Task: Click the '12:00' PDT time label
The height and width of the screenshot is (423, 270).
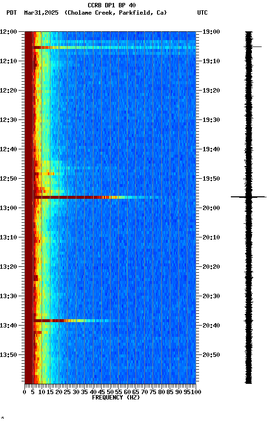Action: pyautogui.click(x=8, y=32)
